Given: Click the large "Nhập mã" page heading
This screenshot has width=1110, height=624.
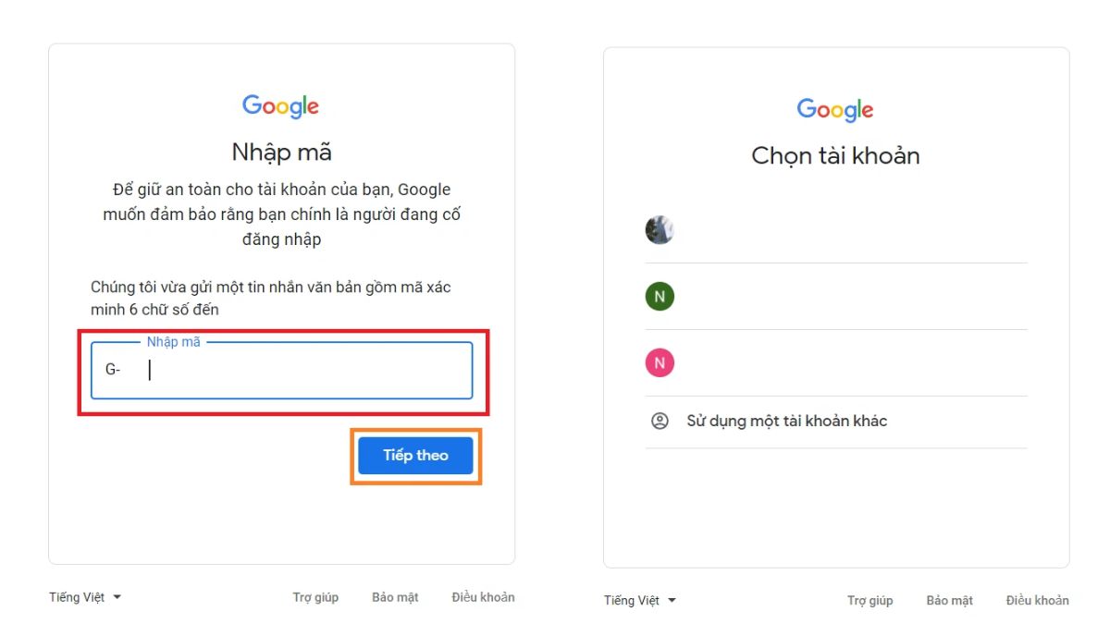Looking at the screenshot, I should tap(281, 152).
